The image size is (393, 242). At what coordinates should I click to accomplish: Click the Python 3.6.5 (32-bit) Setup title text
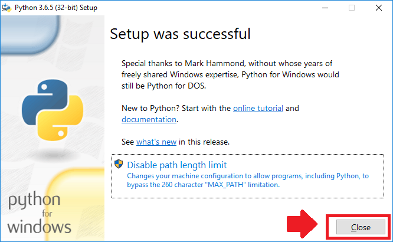56,8
